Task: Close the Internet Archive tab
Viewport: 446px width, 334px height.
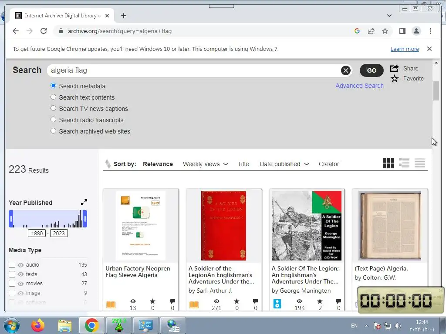Action: pyautogui.click(x=107, y=16)
